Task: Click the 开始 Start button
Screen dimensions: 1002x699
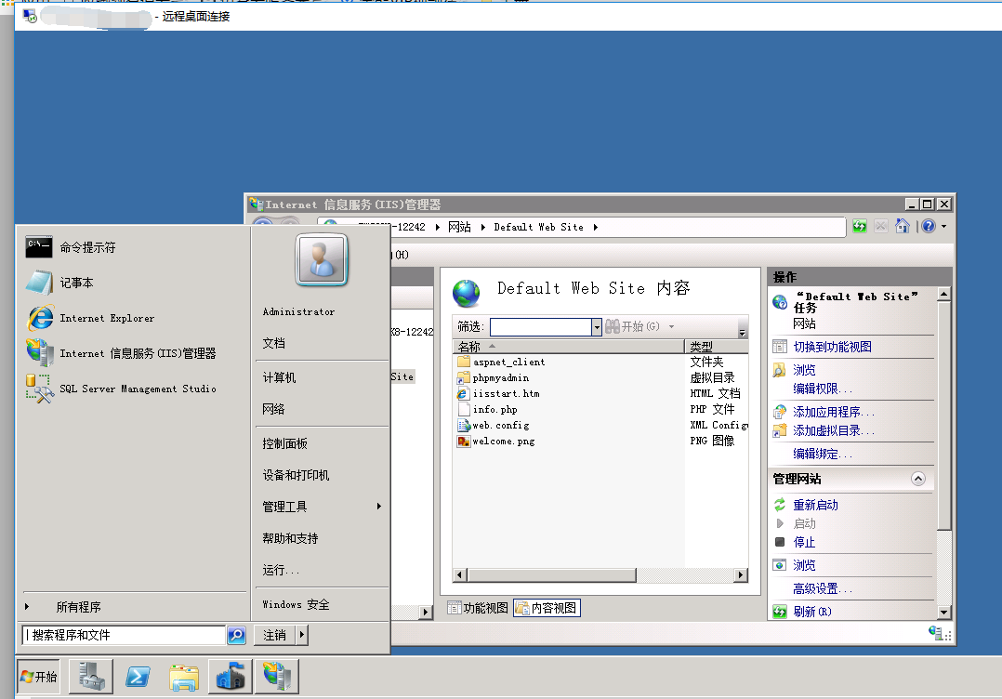Action: (x=38, y=677)
